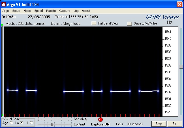Screen dimensions: 184x128
Task: Click the Sensitivity slider handle
Action: [38, 119]
